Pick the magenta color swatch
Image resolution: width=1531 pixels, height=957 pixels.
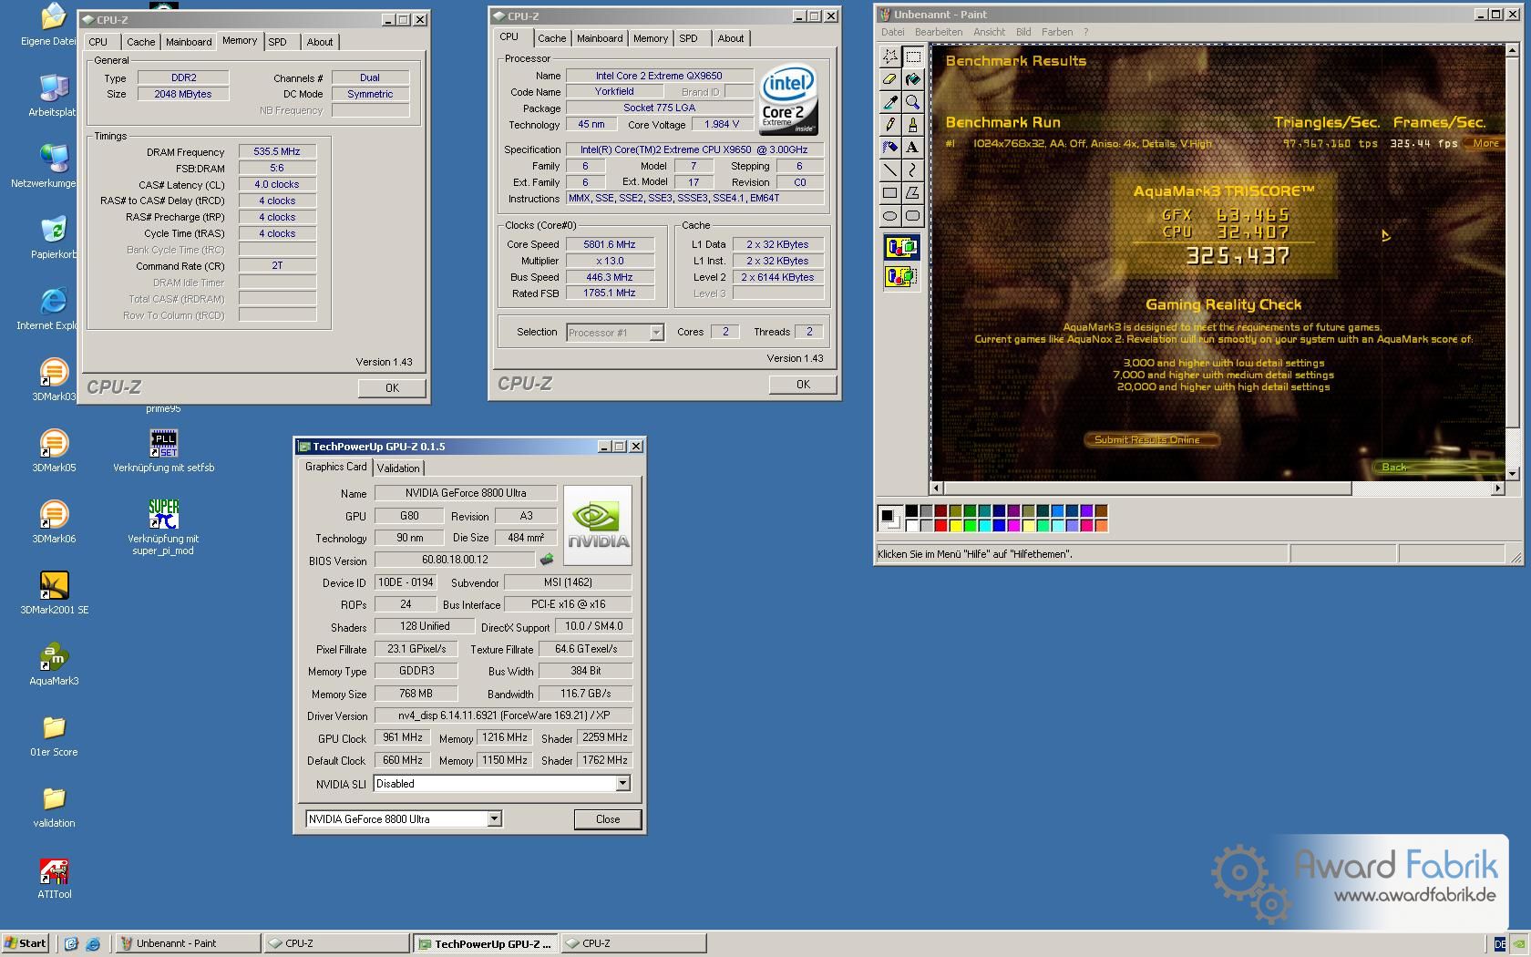pos(1013,525)
